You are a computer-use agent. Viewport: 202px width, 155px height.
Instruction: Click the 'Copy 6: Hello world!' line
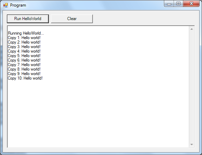pyautogui.click(x=24, y=60)
